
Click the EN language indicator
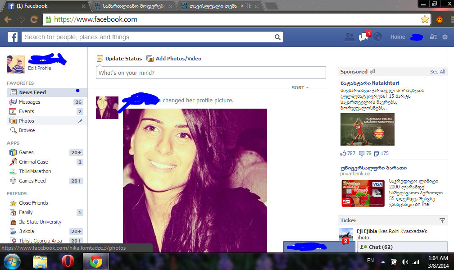click(x=370, y=261)
